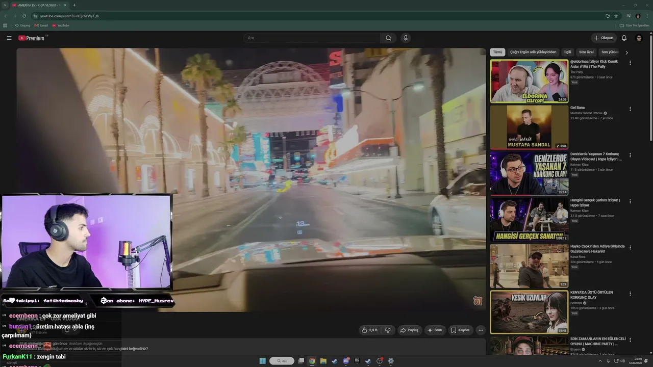Image resolution: width=653 pixels, height=367 pixels.
Task: Open 'Denizlerde Yaşanan 7 Korkunç' thumbnail
Action: pos(529,173)
